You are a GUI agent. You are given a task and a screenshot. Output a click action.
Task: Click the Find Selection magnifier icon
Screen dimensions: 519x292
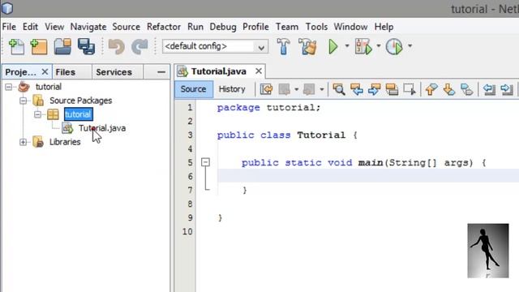(339, 89)
